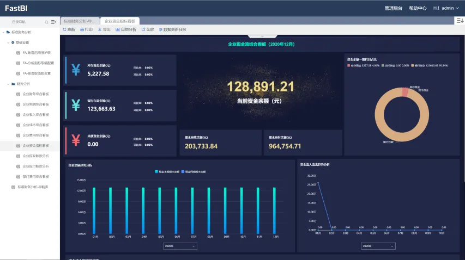Select 企业资金指标看板 in the sidebar

tap(36, 146)
